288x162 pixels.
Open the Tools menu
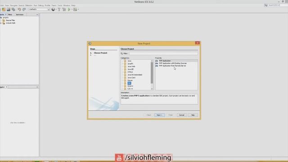pyautogui.click(x=60, y=5)
